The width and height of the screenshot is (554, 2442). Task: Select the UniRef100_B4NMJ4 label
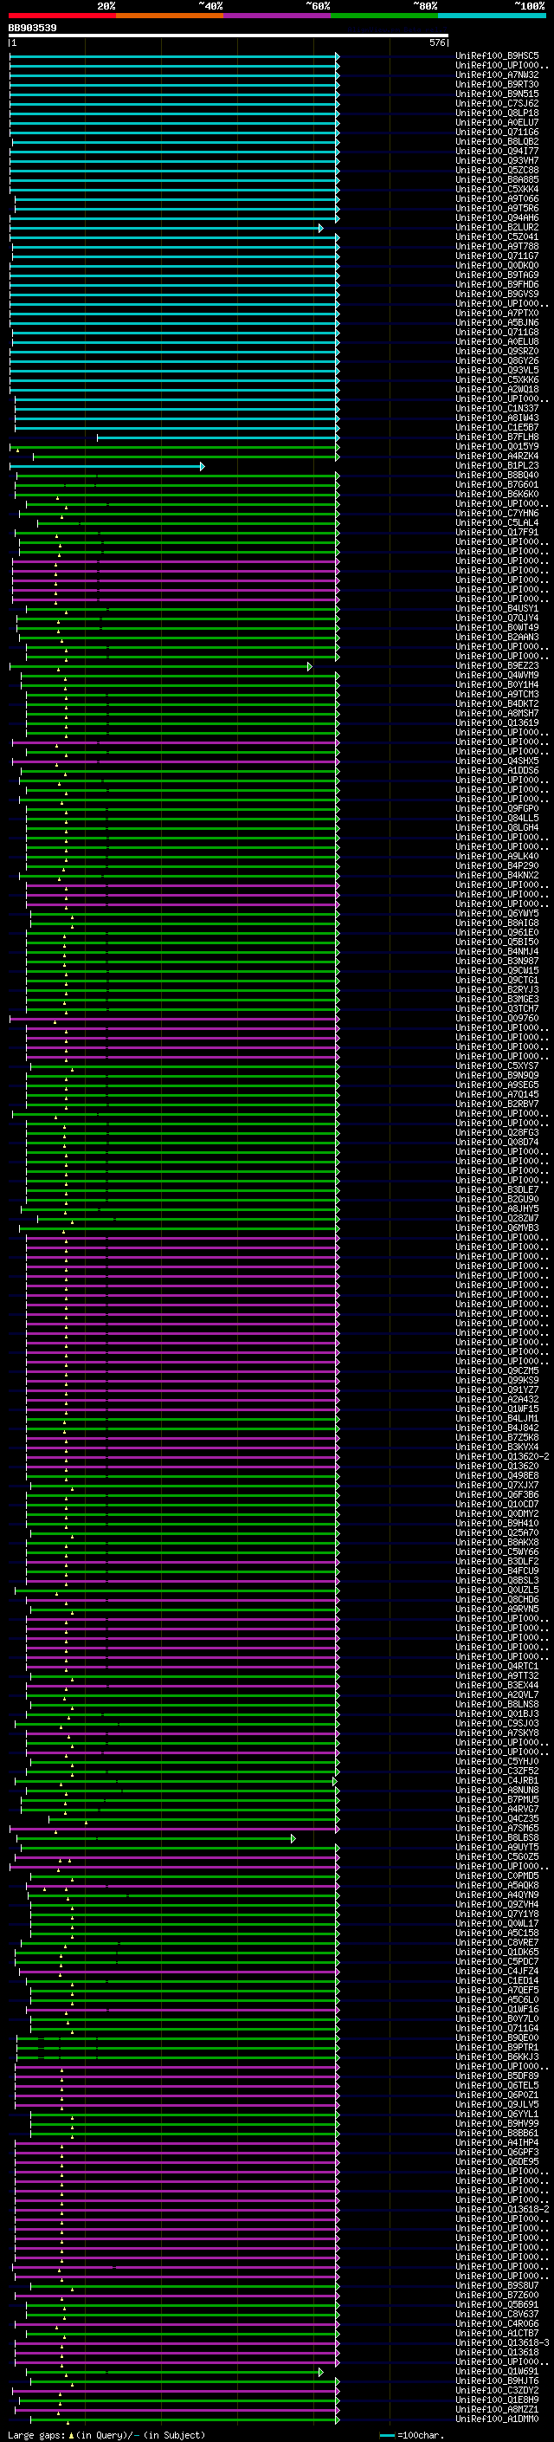click(497, 951)
